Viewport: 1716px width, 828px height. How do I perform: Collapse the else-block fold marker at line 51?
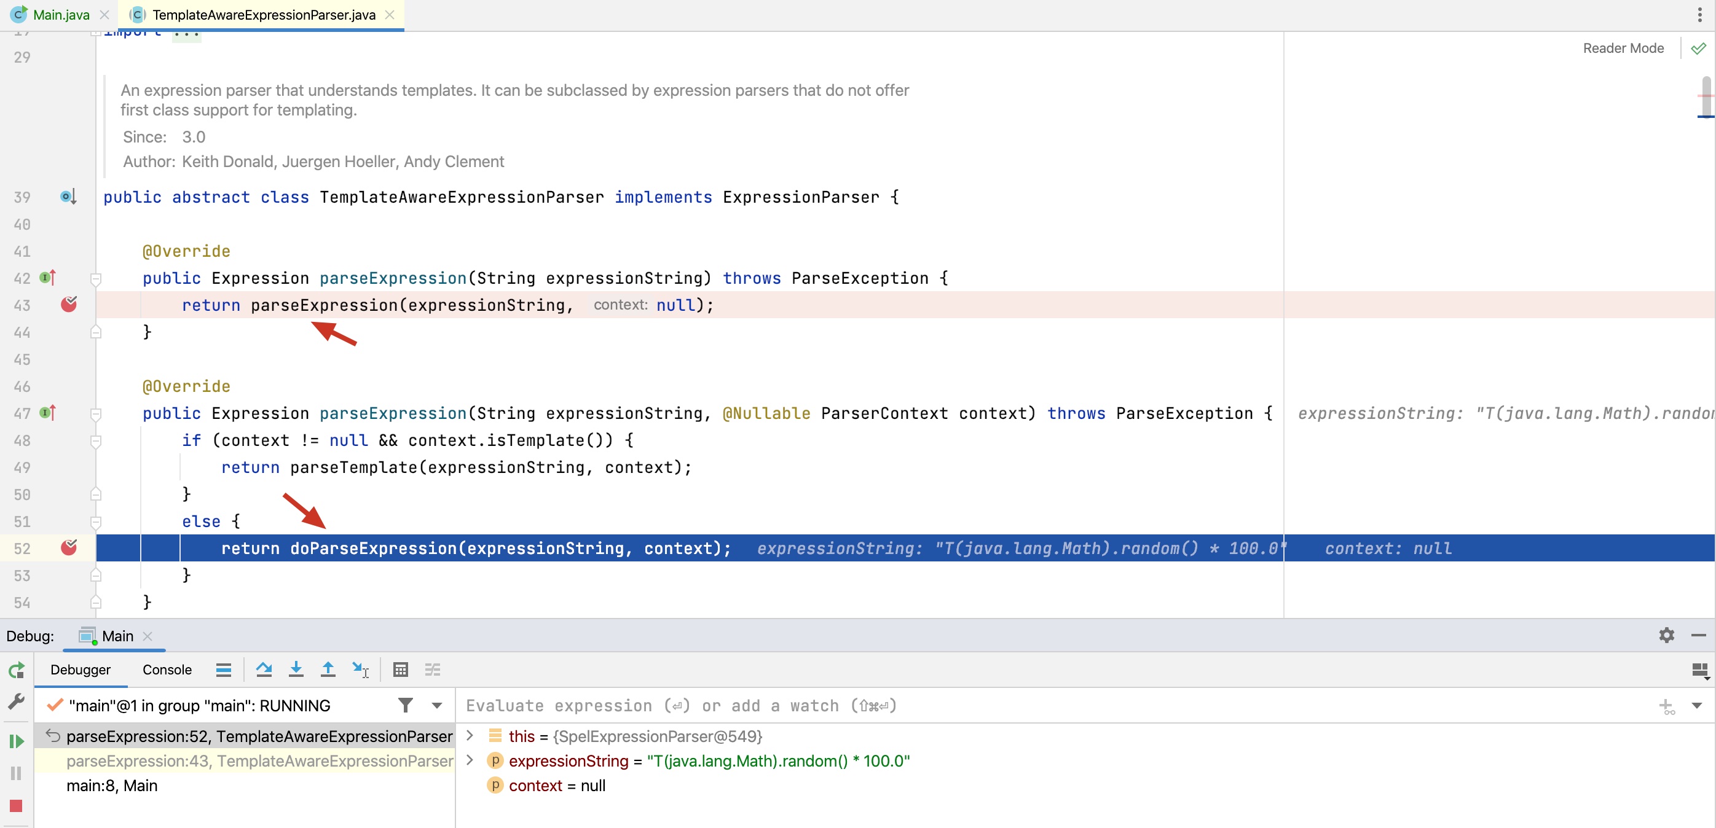pos(96,523)
